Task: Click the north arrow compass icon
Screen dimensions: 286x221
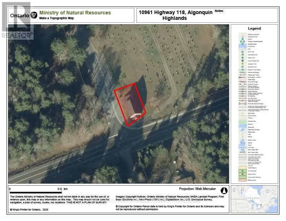Action: tap(223, 190)
